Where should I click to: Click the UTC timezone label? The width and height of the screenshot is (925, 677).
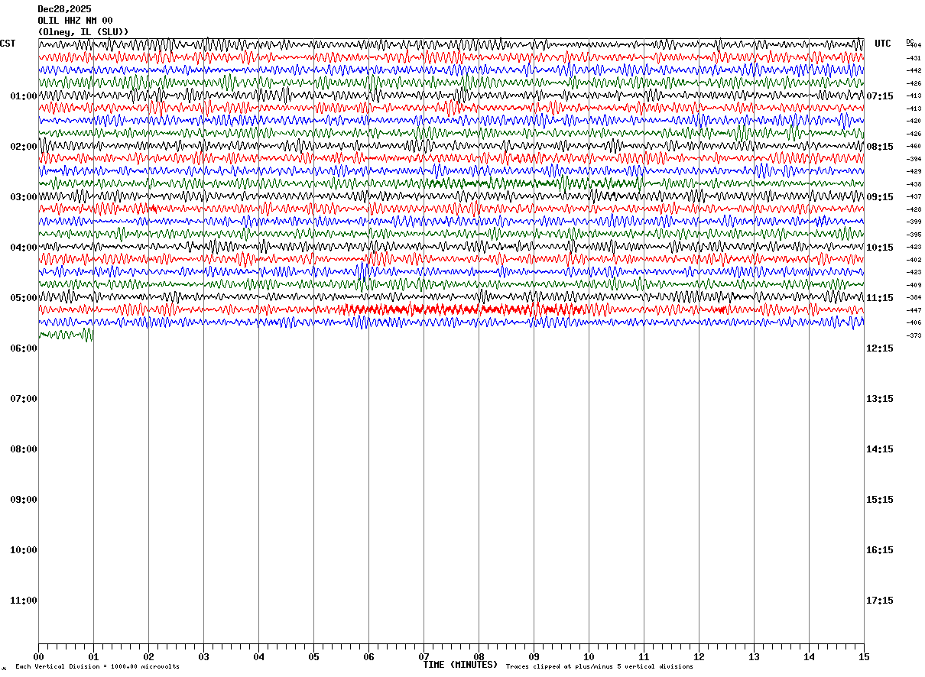pyautogui.click(x=883, y=44)
